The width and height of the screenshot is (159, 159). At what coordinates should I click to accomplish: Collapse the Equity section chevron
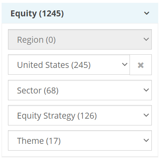147,13
